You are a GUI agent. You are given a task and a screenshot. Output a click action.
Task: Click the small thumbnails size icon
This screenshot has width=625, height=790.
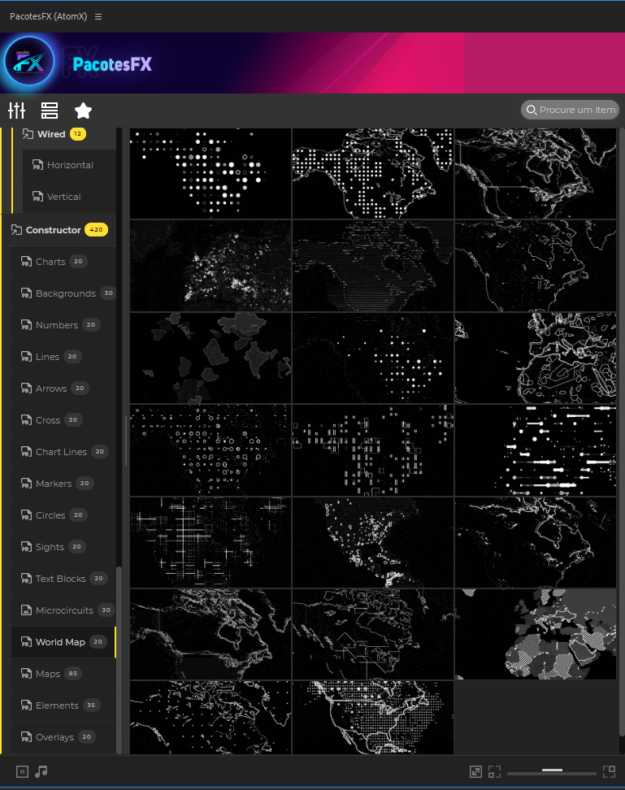pyautogui.click(x=494, y=771)
